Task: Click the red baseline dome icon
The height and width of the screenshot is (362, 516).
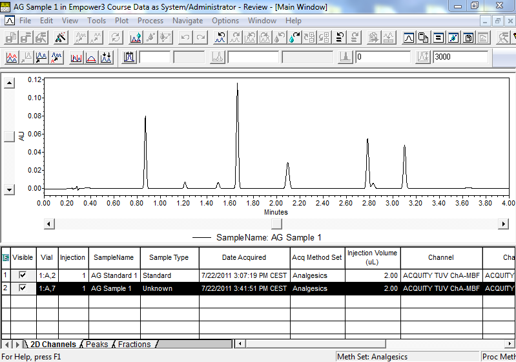Action: pos(91,57)
